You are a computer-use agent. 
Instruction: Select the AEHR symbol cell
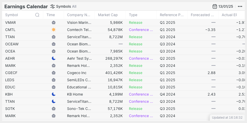click(x=10, y=58)
